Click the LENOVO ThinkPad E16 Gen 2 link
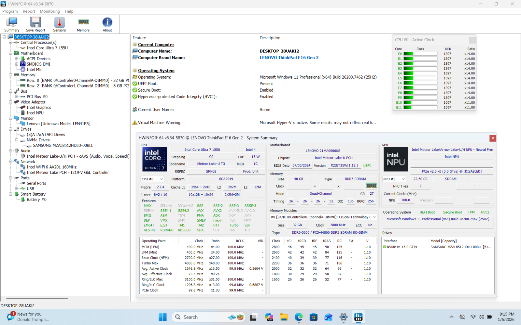The image size is (521, 325). (x=289, y=58)
